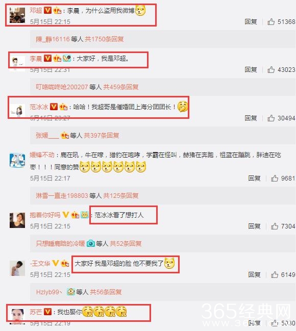Image resolution: width=296 pixels, height=331 pixels.
Task: Open user 陳_靜16116's profile link
Action: point(53,39)
